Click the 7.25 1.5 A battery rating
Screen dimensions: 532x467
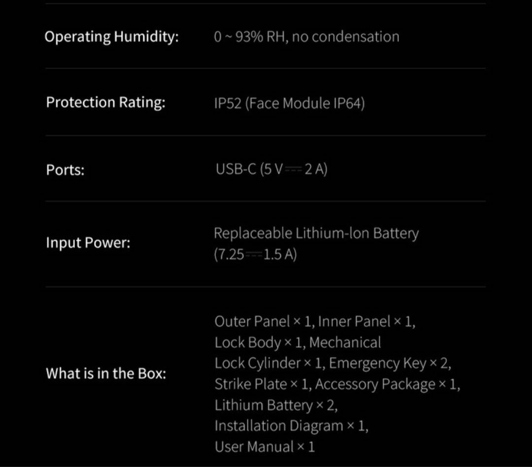point(255,254)
